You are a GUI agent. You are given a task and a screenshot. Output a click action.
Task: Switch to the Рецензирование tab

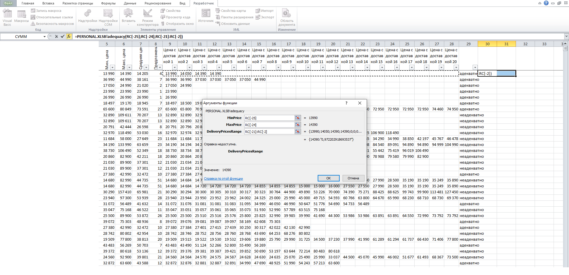point(158,3)
